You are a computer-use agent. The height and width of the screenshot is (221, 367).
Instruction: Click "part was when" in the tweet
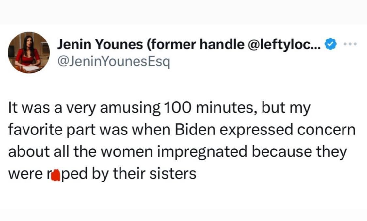117,131
